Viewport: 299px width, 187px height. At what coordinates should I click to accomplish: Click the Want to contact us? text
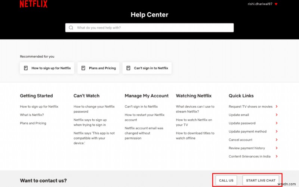[43, 181]
